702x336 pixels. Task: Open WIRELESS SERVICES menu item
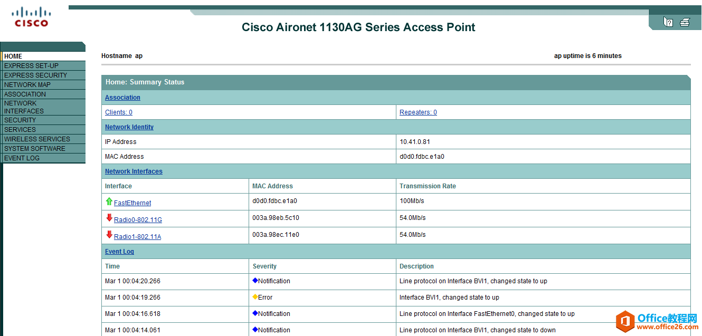pyautogui.click(x=37, y=139)
